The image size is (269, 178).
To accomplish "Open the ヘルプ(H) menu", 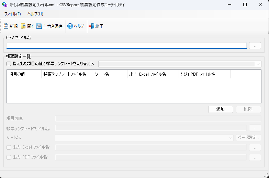I will coord(35,14).
